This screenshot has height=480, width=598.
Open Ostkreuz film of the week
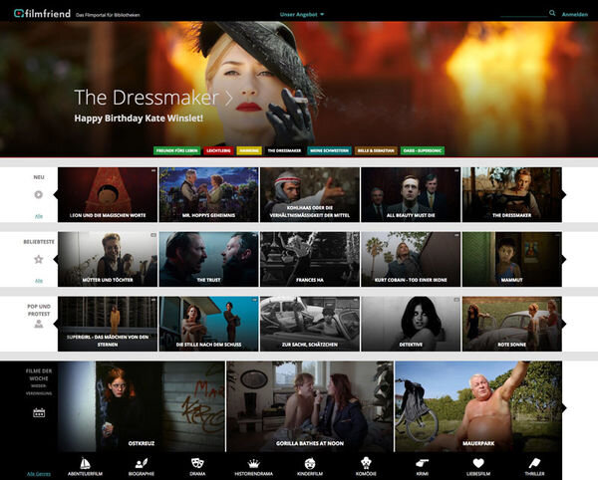(x=142, y=406)
